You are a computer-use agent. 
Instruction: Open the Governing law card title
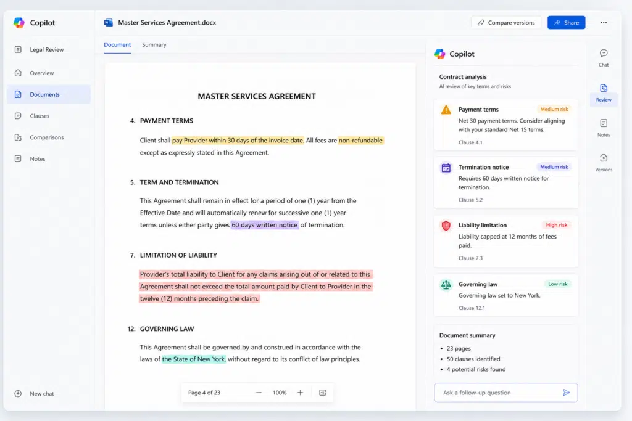pos(478,284)
